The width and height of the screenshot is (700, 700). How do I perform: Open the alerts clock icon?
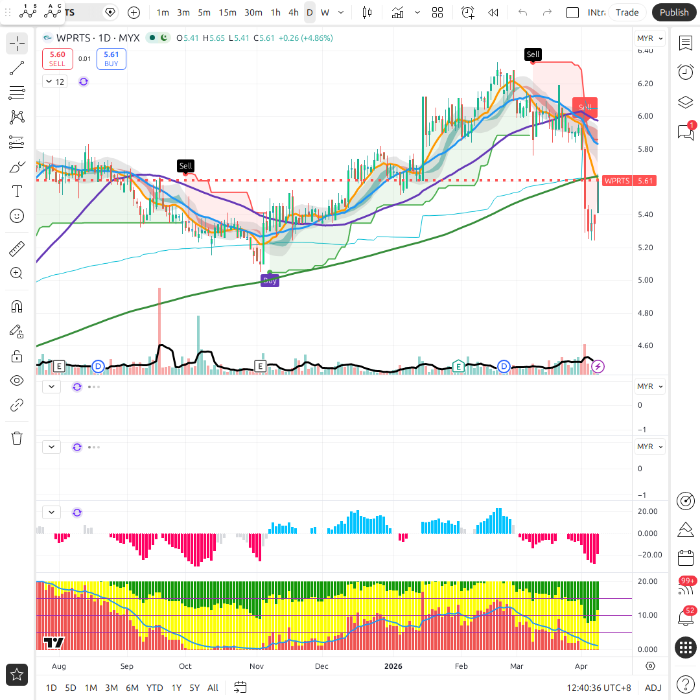tap(685, 72)
